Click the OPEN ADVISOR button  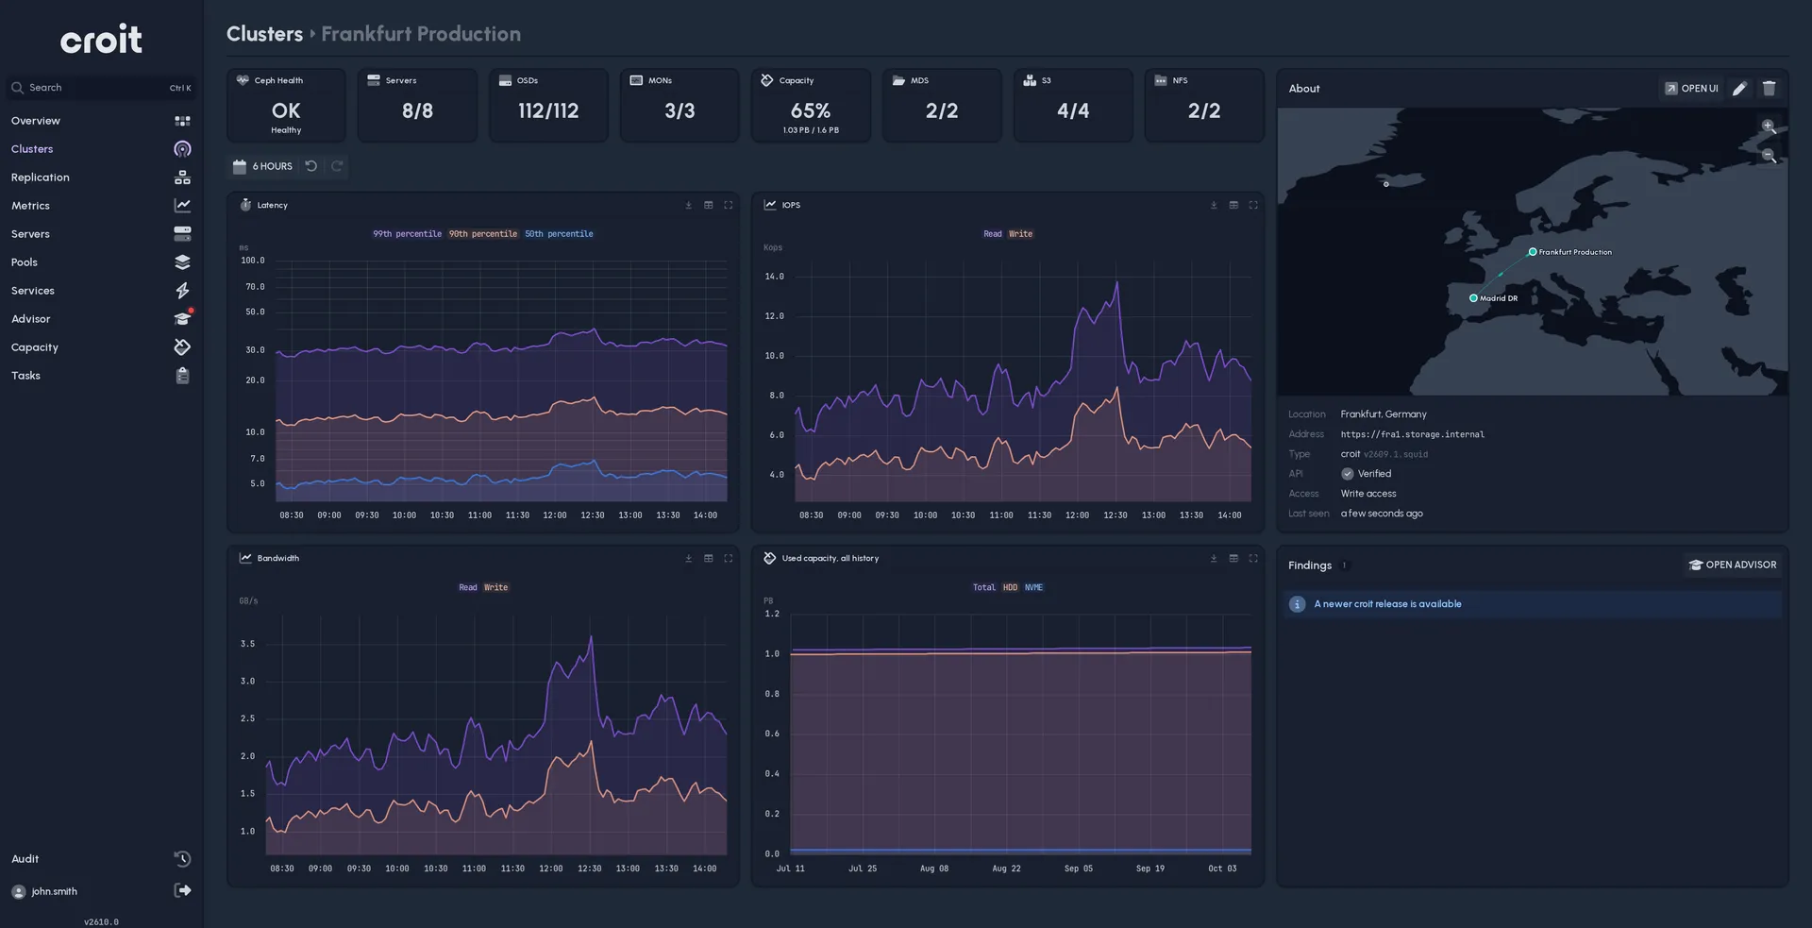pyautogui.click(x=1733, y=565)
